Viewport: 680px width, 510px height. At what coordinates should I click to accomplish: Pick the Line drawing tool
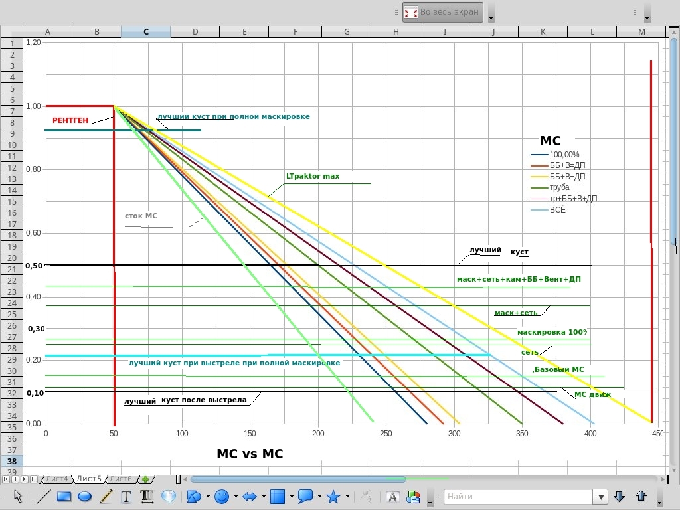pyautogui.click(x=43, y=496)
